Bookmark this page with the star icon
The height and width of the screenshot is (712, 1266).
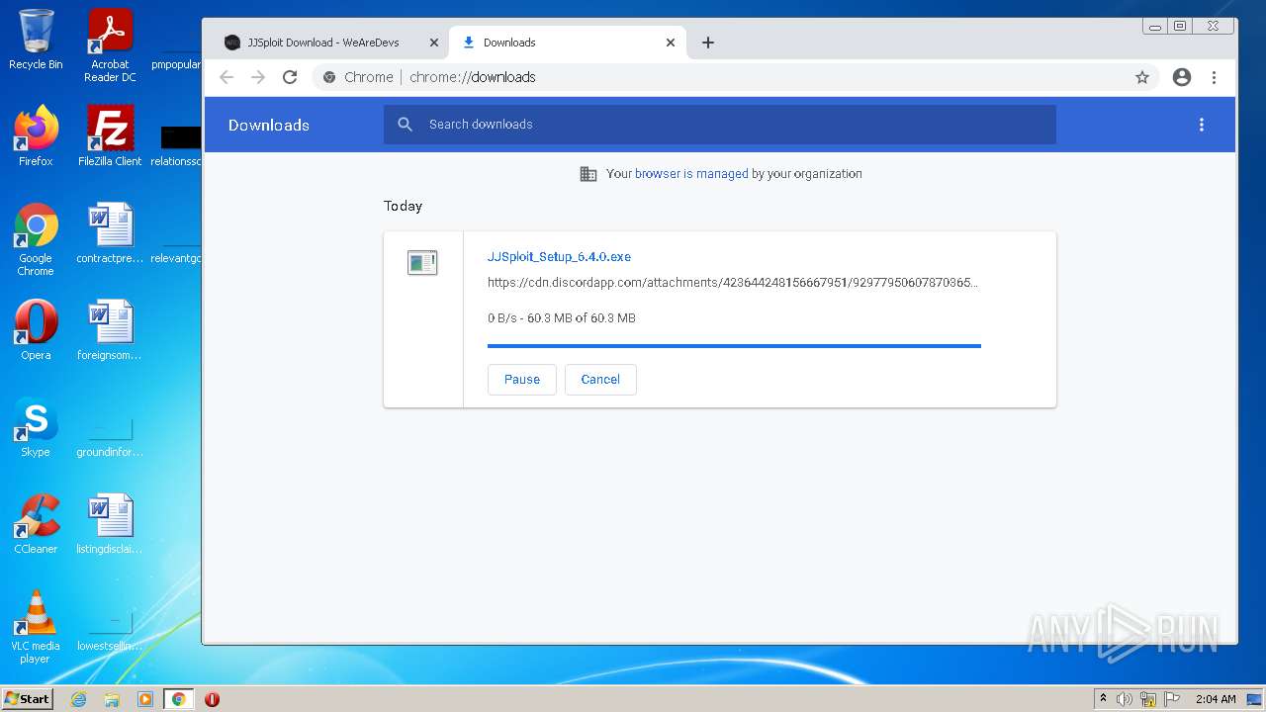point(1142,77)
